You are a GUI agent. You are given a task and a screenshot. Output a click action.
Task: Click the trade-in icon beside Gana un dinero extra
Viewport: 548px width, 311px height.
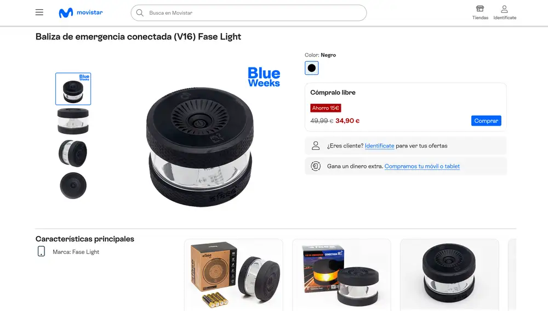click(x=316, y=166)
